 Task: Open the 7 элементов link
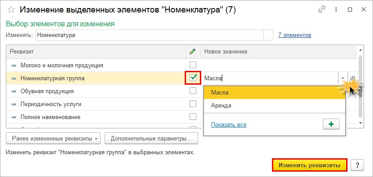pyautogui.click(x=294, y=35)
